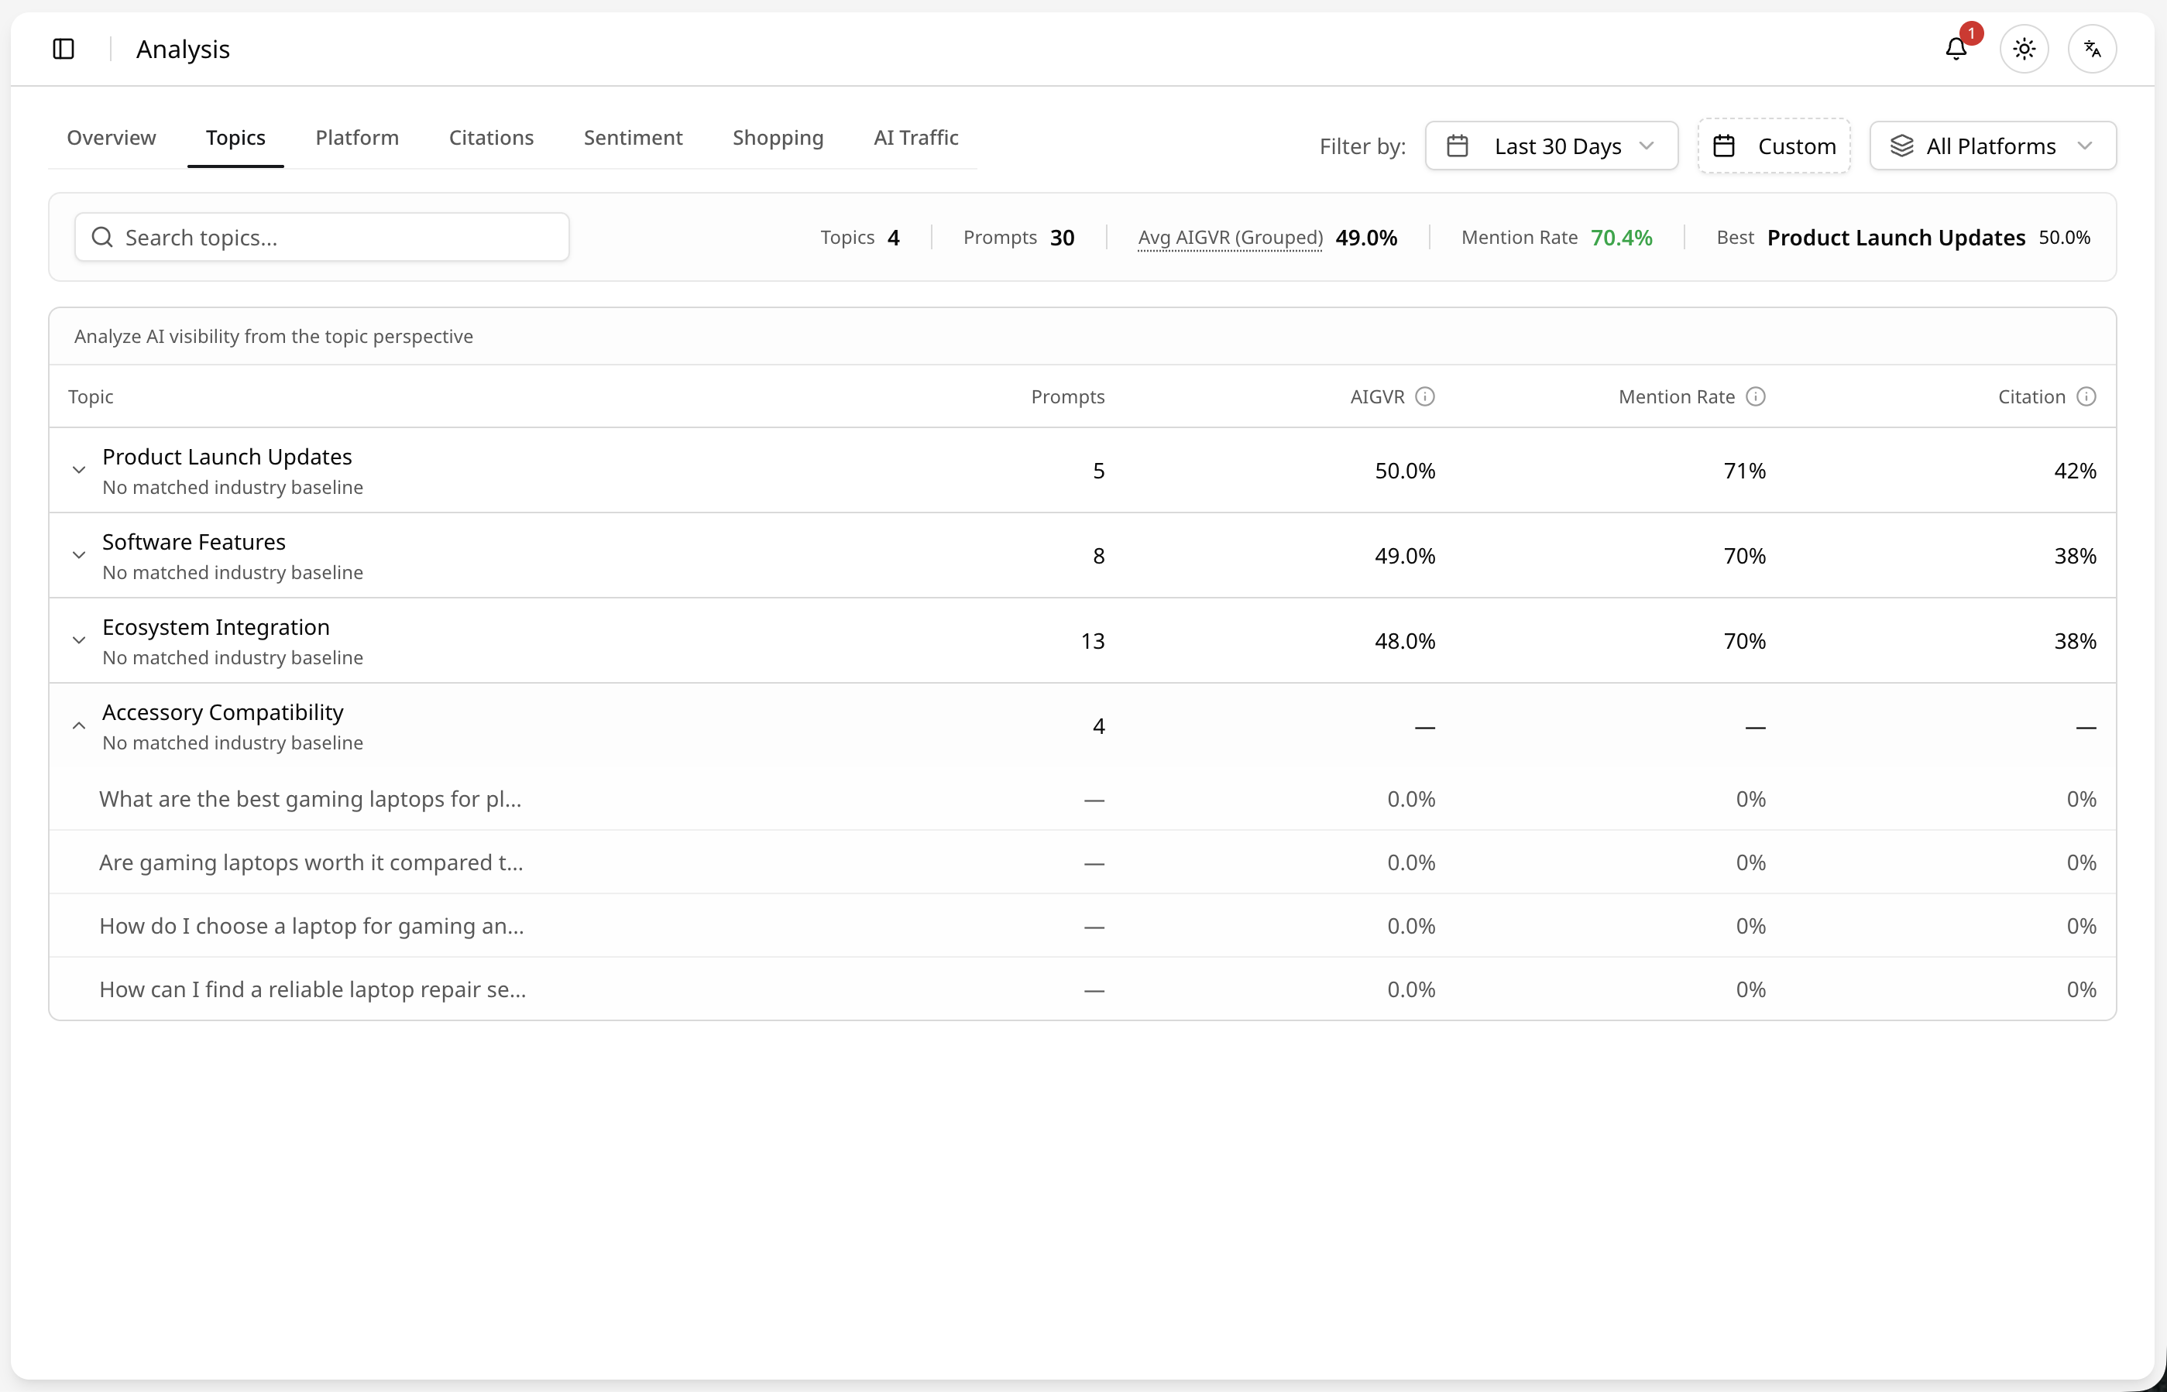Open the All Platforms dropdown
The image size is (2167, 1392).
1993,146
